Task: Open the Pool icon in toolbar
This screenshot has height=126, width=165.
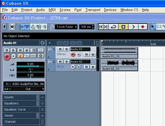Action: click(39, 27)
